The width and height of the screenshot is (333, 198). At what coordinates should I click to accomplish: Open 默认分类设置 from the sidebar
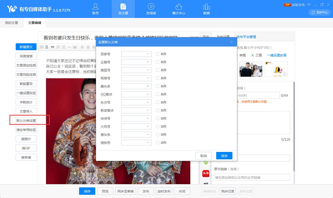click(x=26, y=121)
